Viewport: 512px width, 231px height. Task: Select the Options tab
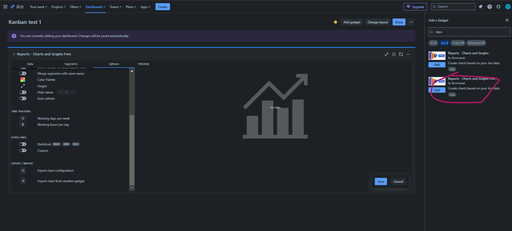pos(114,64)
